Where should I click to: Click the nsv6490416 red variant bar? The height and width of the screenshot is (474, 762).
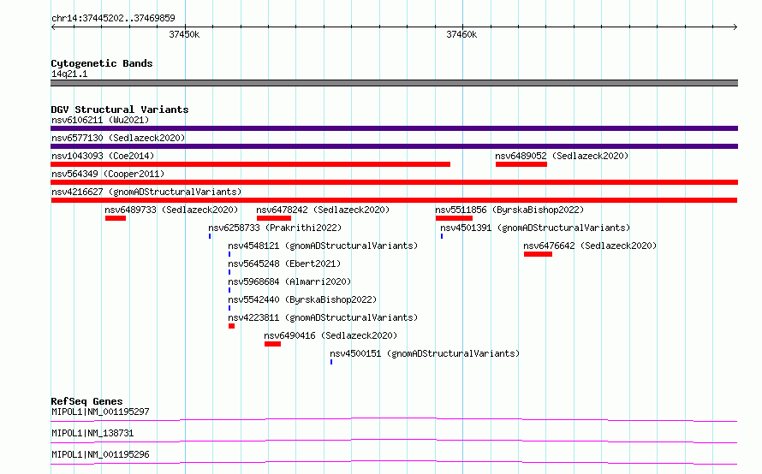(x=272, y=344)
